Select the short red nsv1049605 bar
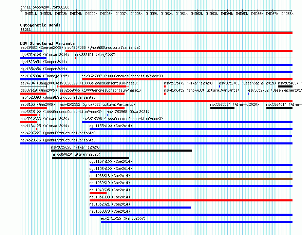This screenshot has height=235, width=302. 98,193
